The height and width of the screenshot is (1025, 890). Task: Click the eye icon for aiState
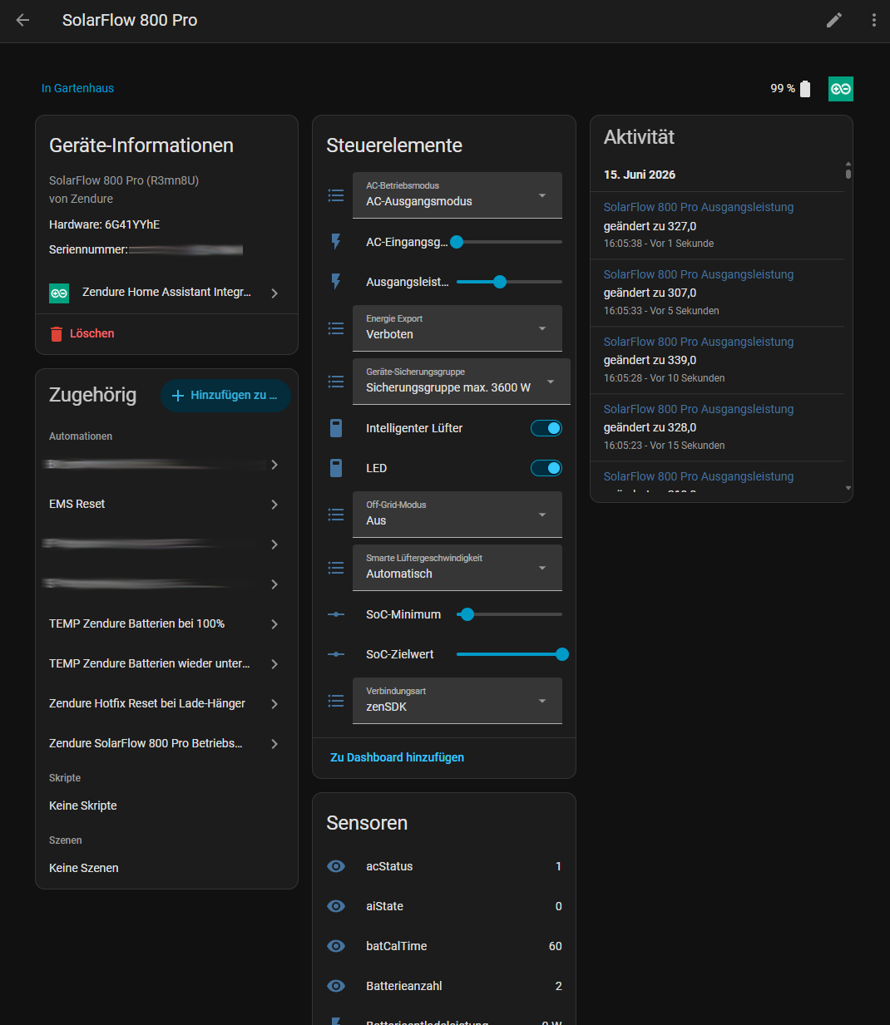pyautogui.click(x=336, y=906)
